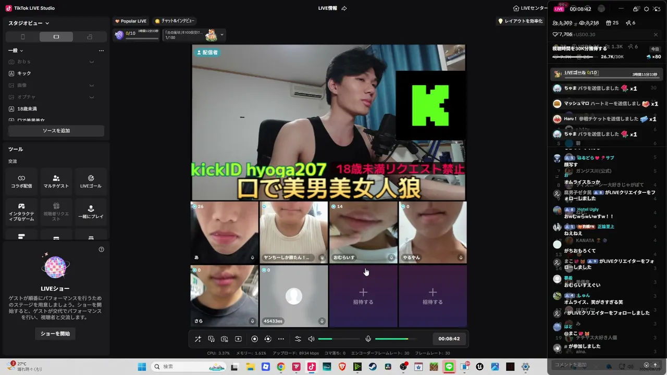The height and width of the screenshot is (375, 667).
Task: Mute the mic on さら guest tile
Action: click(253, 321)
